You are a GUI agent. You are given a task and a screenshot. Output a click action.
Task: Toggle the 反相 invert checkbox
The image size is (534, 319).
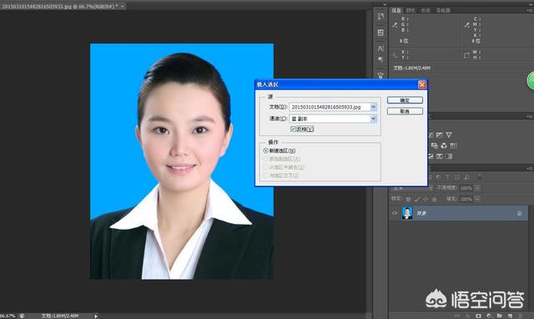pos(293,129)
